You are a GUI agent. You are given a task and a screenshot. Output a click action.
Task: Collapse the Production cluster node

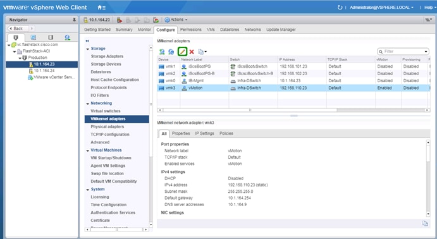(20, 58)
